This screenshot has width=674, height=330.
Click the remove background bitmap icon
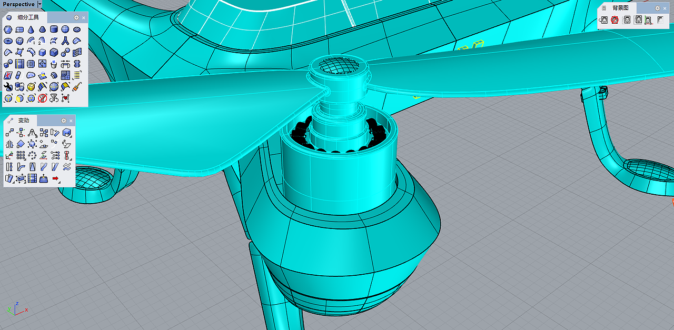pyautogui.click(x=614, y=20)
